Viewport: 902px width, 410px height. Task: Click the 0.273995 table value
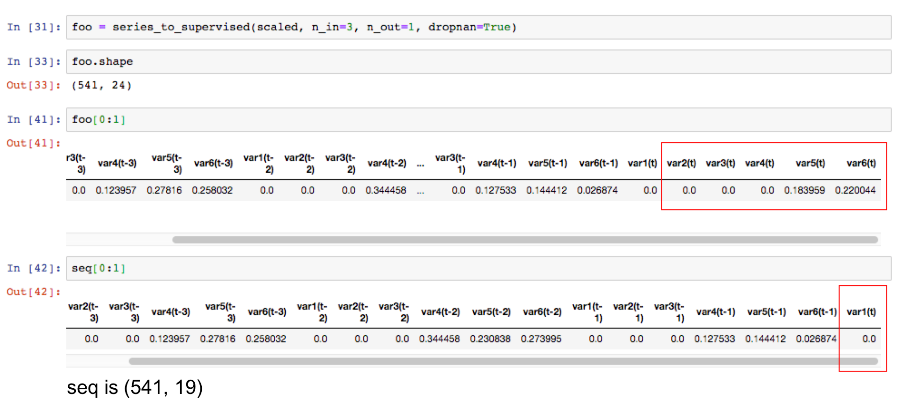541,339
